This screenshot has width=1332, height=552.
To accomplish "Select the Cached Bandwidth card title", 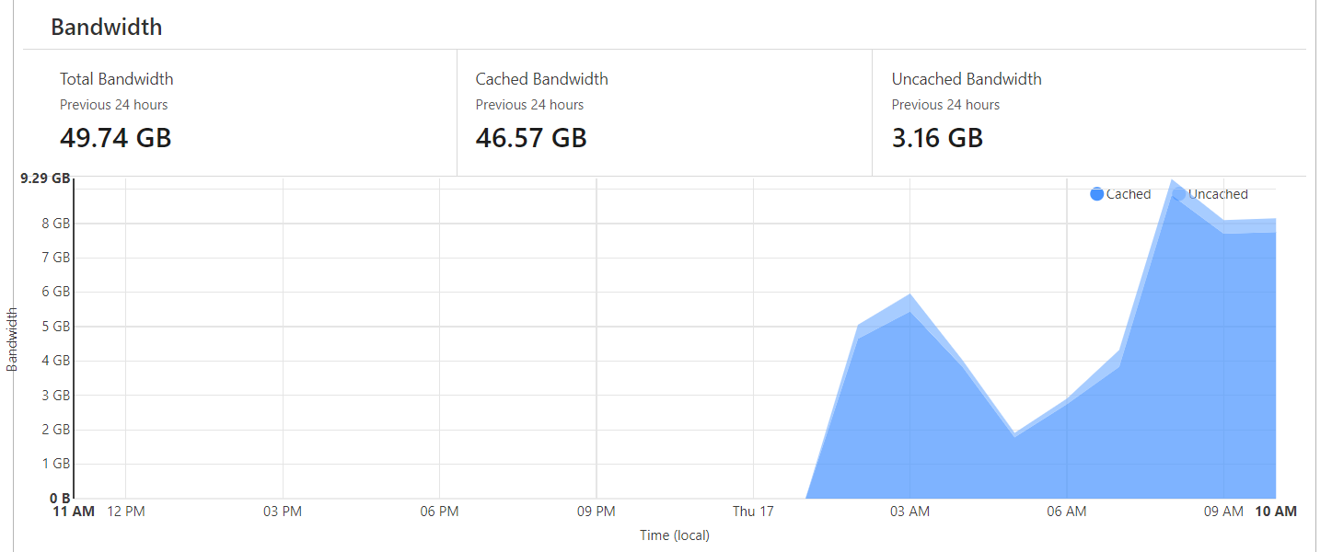I will point(541,79).
